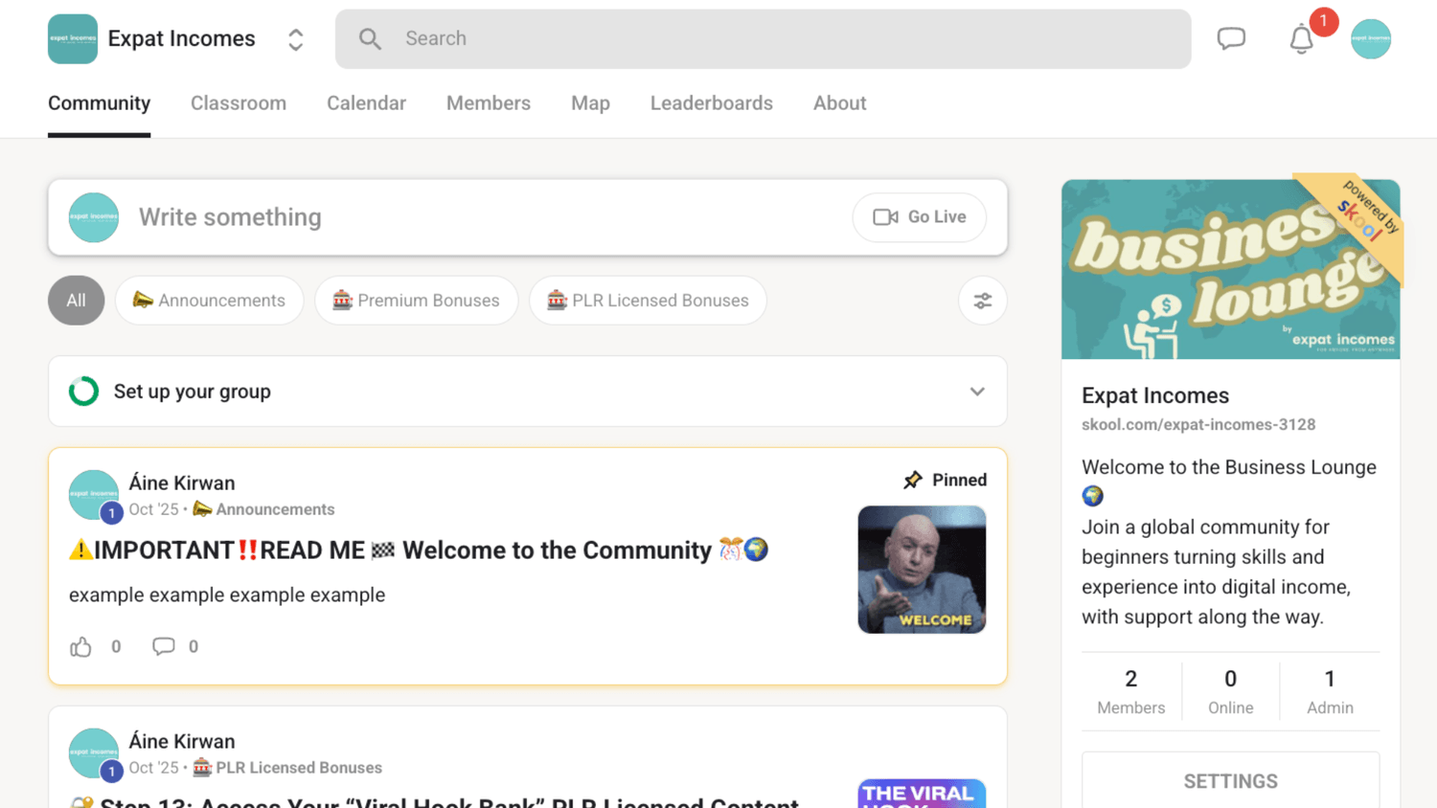
Task: Open the profile avatar menu
Action: click(x=1371, y=39)
